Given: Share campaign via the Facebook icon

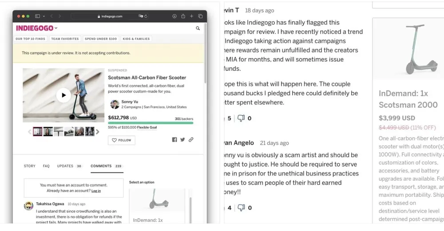Looking at the screenshot, I should tap(174, 140).
